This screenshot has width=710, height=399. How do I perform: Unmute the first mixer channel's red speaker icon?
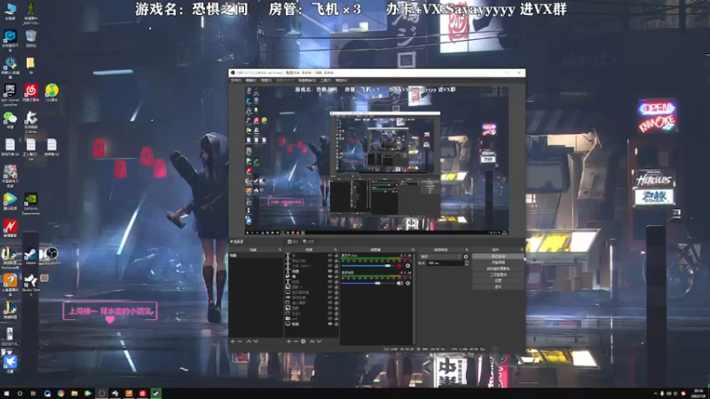tap(399, 265)
